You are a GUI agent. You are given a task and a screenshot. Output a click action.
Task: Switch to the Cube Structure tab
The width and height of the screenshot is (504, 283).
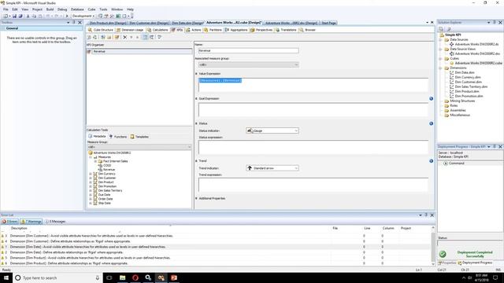[101, 30]
